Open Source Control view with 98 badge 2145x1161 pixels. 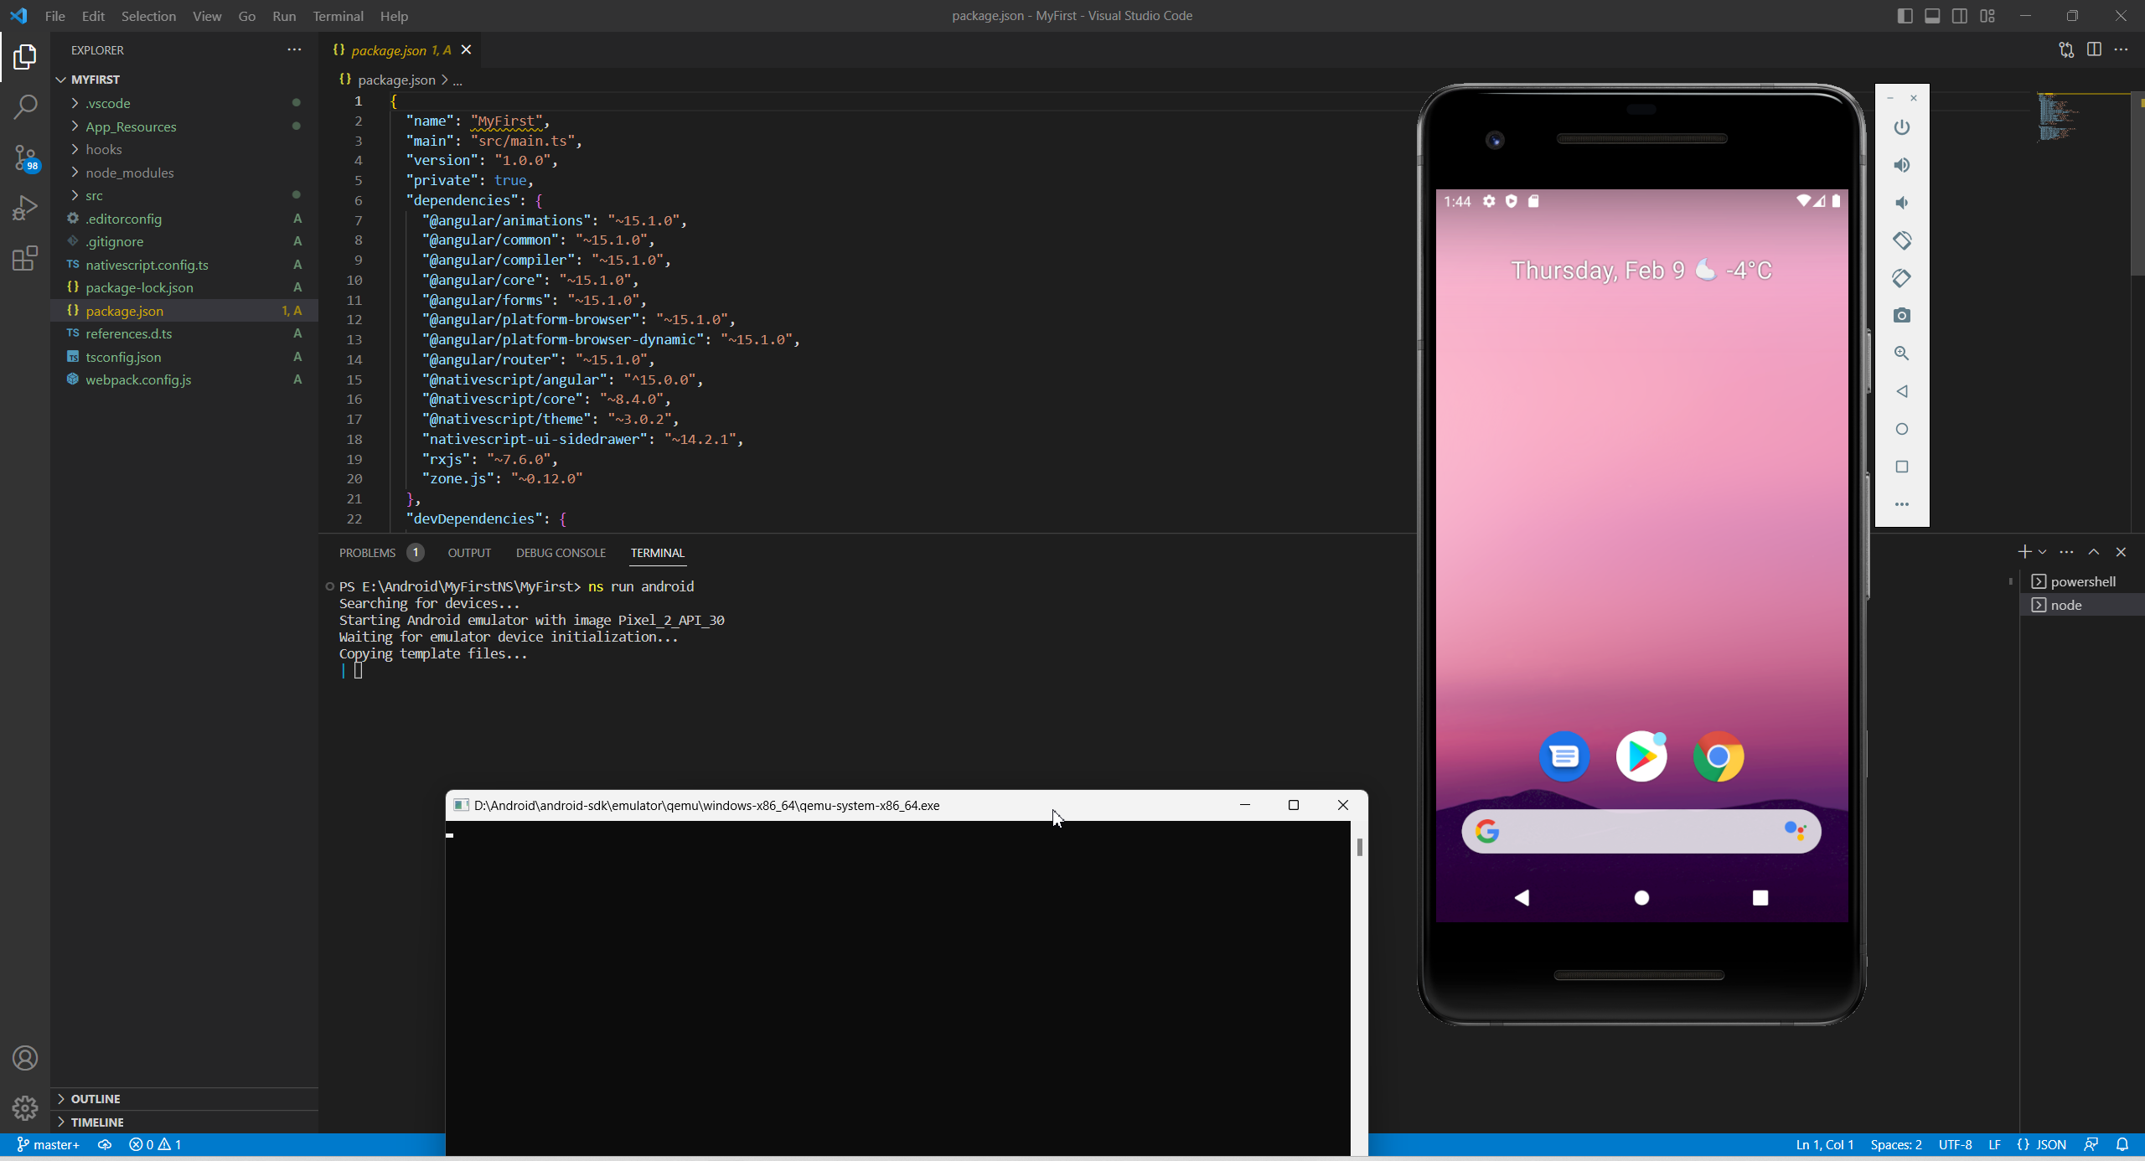tap(25, 157)
